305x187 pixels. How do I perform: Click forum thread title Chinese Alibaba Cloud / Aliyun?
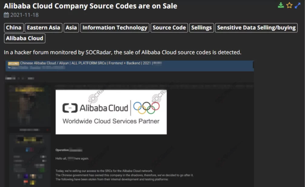85,63
